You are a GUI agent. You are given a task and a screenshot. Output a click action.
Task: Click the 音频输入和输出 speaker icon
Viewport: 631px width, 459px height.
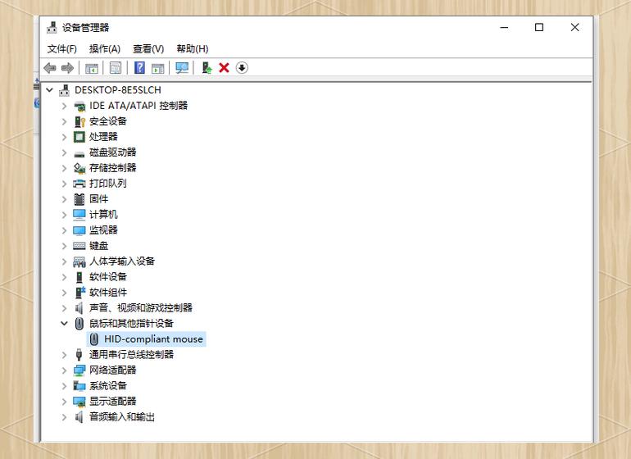[x=79, y=417]
